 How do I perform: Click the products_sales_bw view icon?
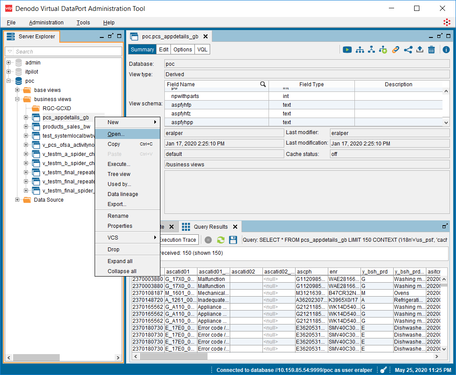36,127
